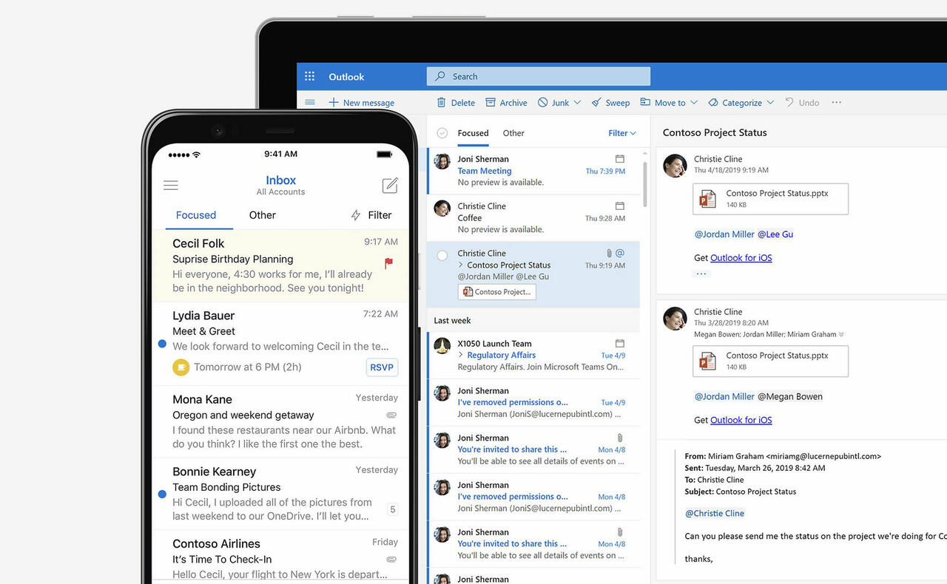
Task: Open Mona Kane's Oregon and weekend getaway email
Action: click(280, 421)
